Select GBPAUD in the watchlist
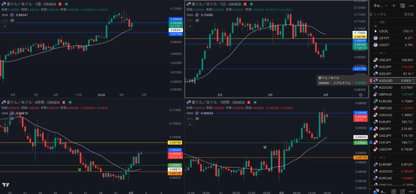The image size is (416, 194). point(393,94)
